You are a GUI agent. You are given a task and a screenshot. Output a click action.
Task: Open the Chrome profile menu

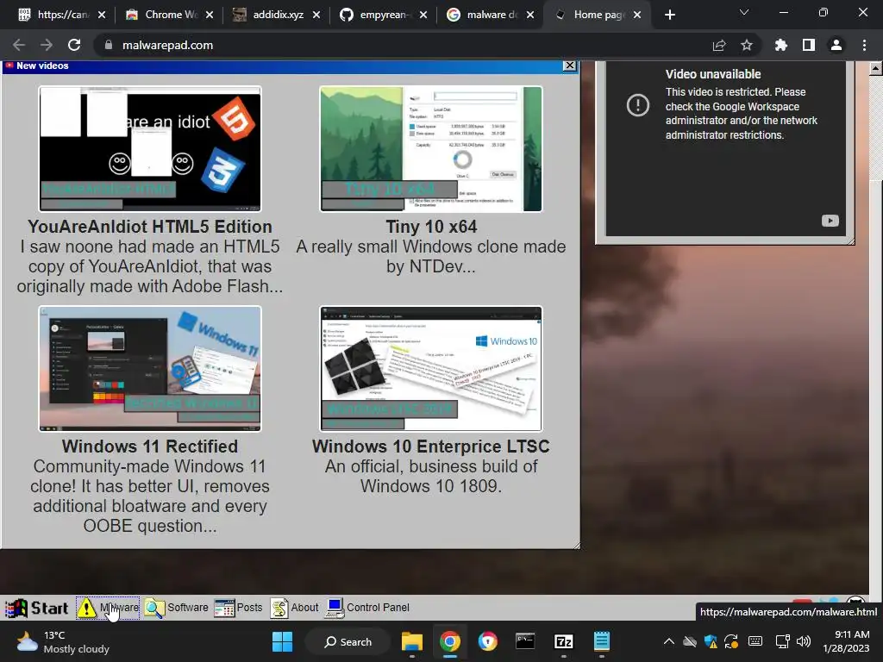tap(836, 45)
